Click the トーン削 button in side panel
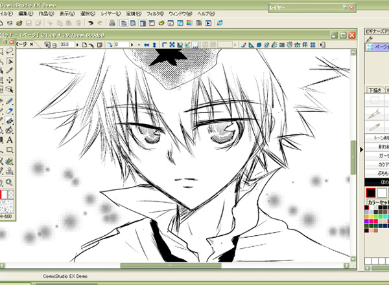389x285 pixels. click(377, 138)
